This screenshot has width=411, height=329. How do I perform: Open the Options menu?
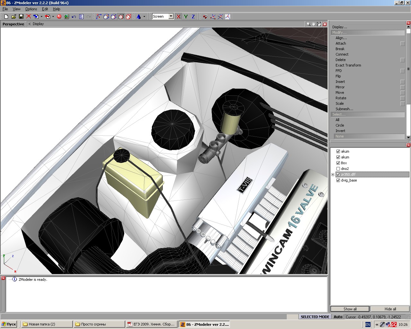tap(31, 9)
